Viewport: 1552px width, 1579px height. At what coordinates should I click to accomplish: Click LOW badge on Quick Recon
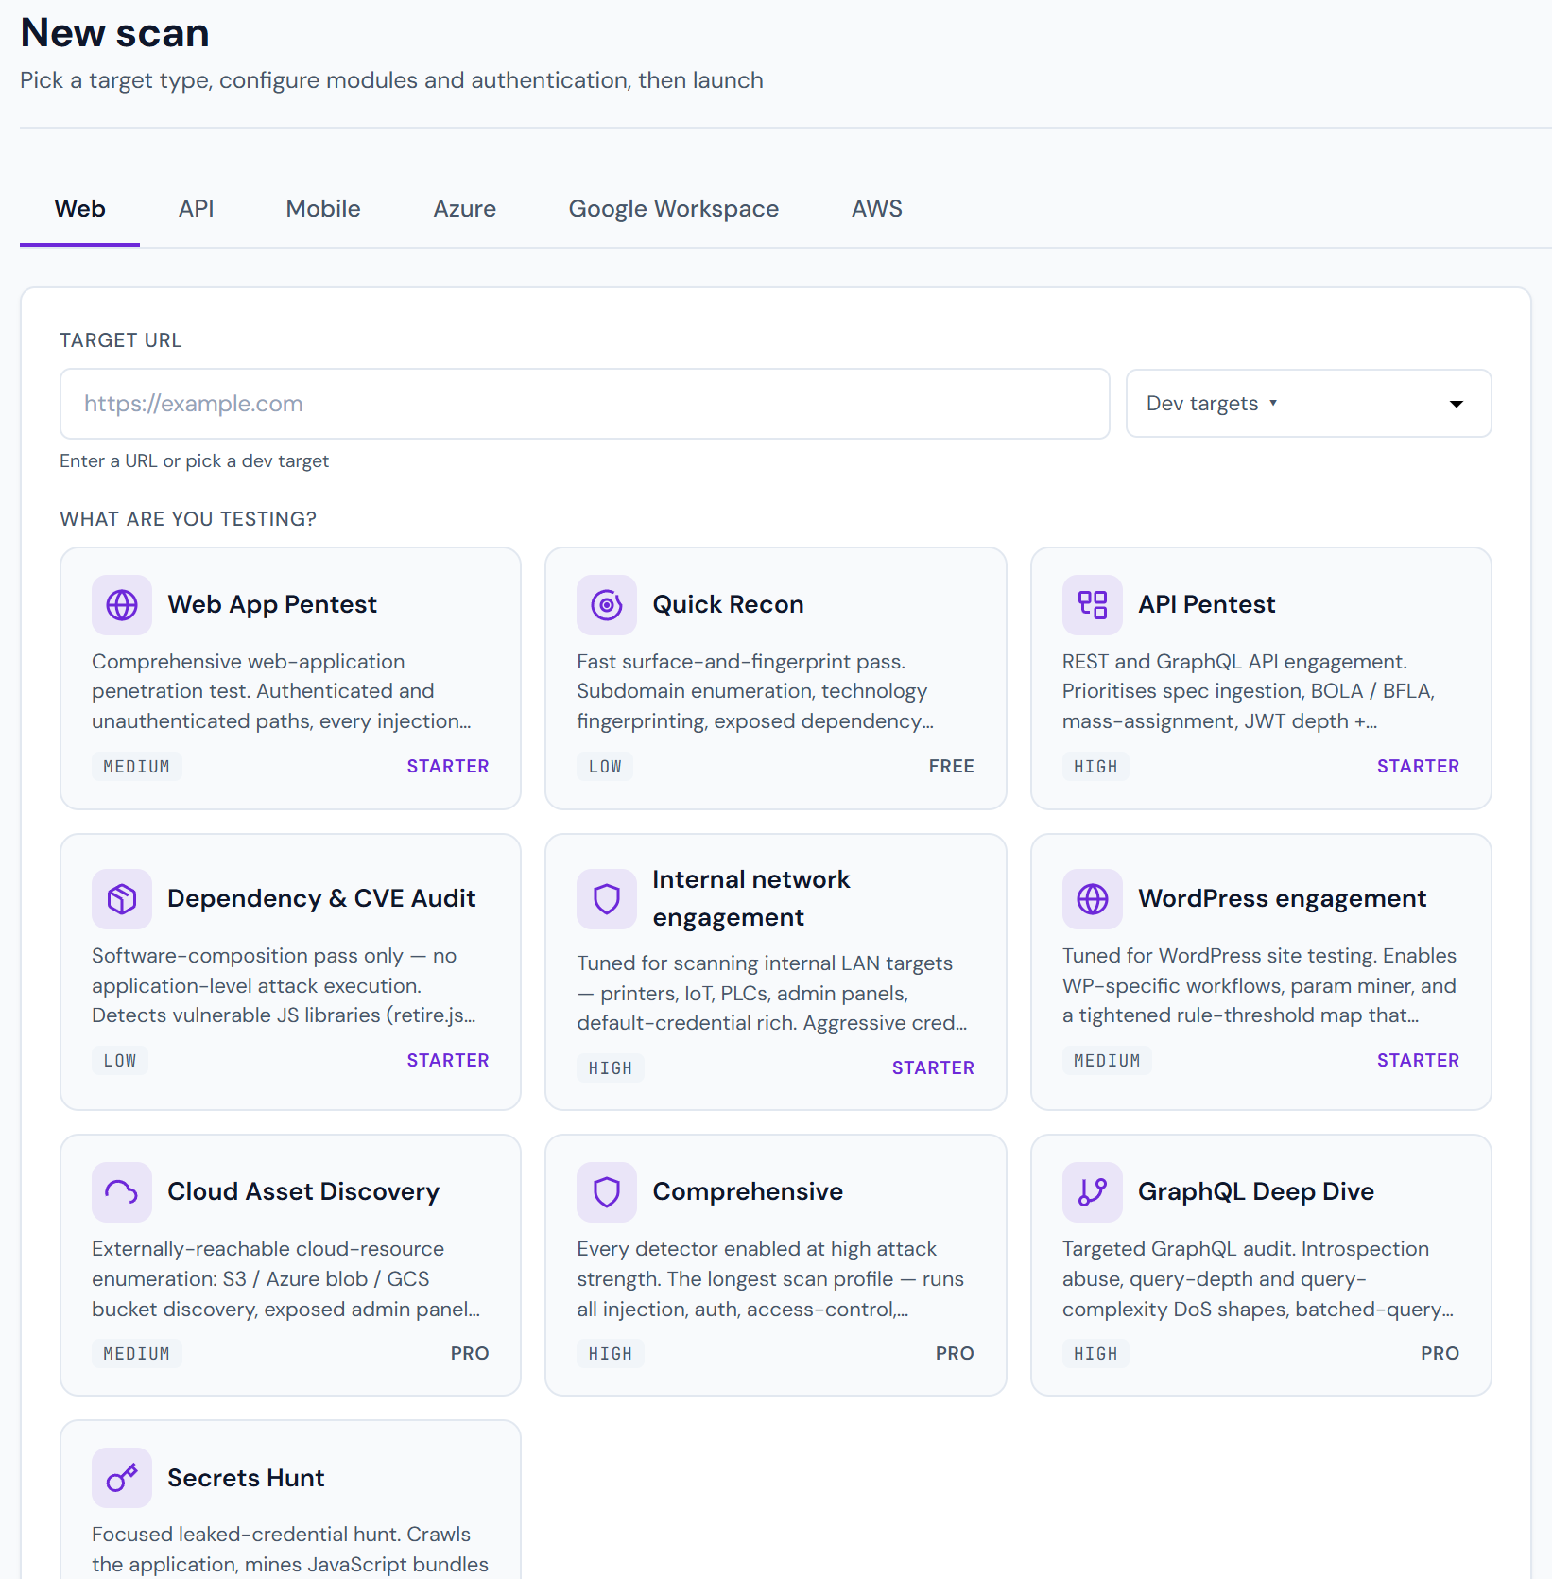tap(605, 767)
